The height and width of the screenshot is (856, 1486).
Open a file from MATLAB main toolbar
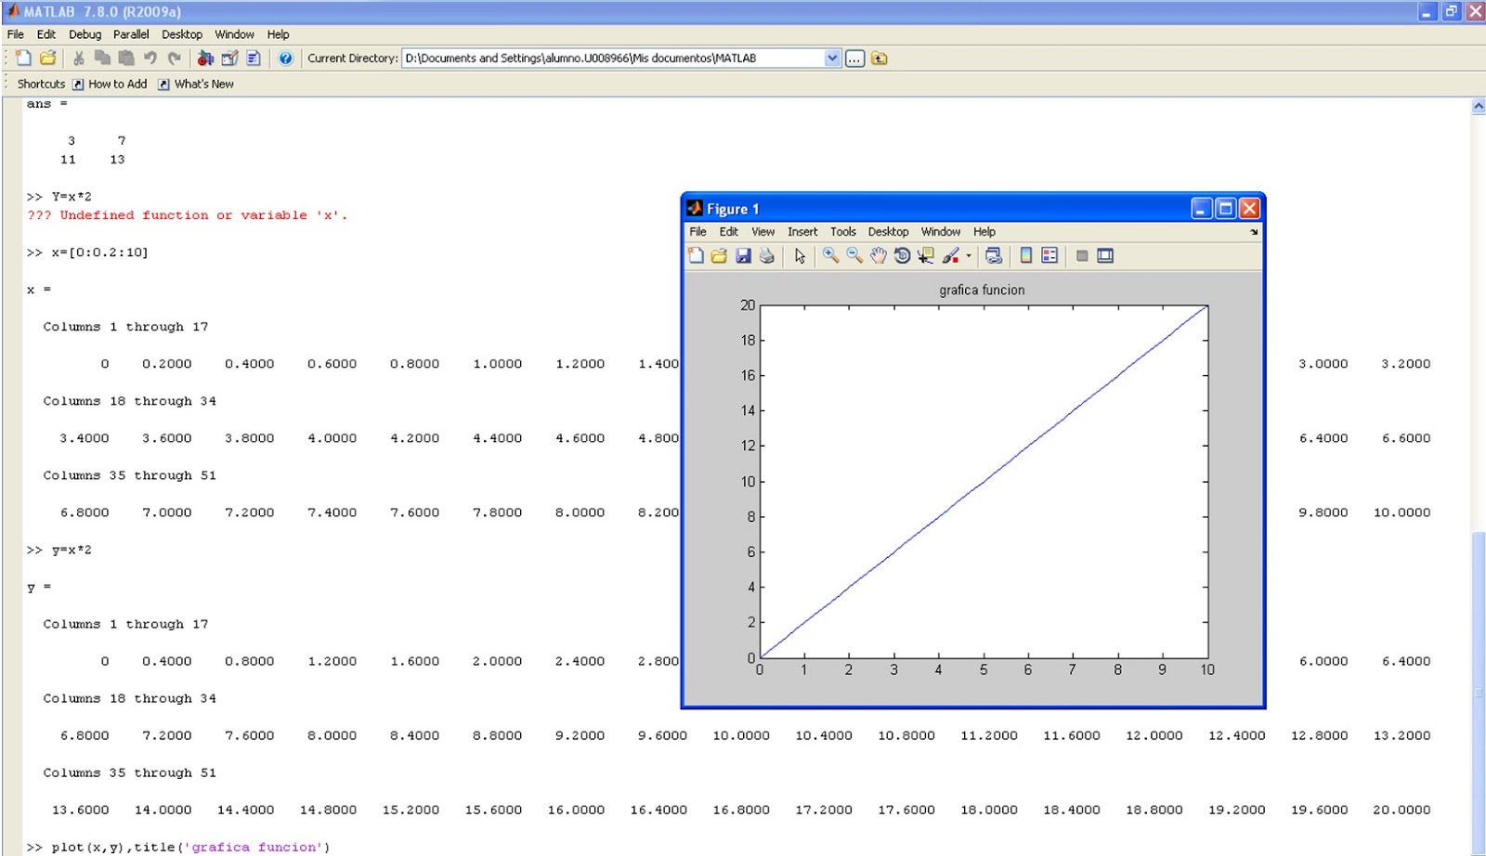(47, 58)
